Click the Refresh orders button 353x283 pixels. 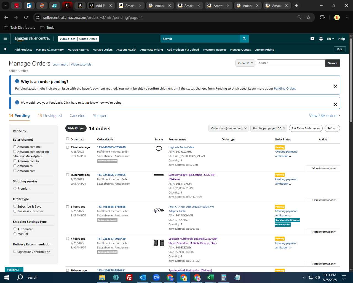coord(332,128)
